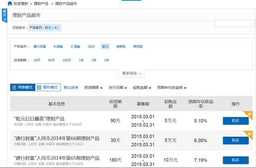This screenshot has width=256, height=168.
Task: Open 预期年化收益率 sort dropdown
Action: (172, 87)
